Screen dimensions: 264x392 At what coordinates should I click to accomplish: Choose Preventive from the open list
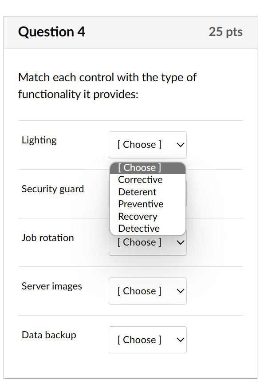point(141,204)
